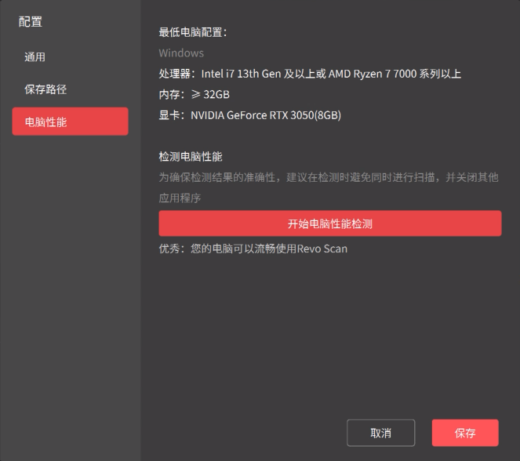Image resolution: width=520 pixels, height=461 pixels.
Task: Click the 内存 ≥ 32GB line
Action: click(x=194, y=94)
